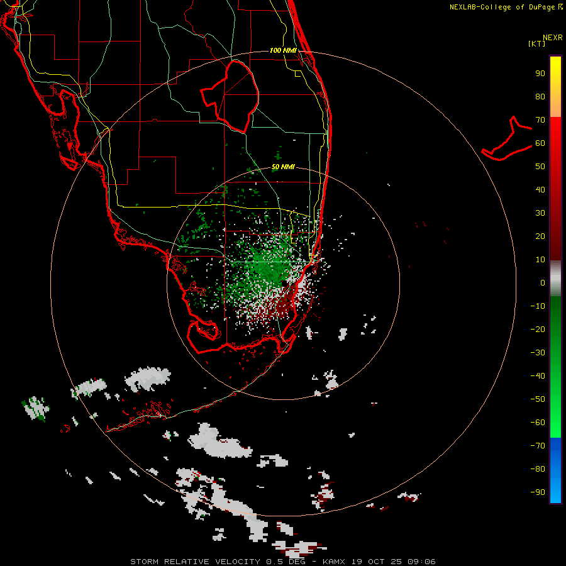
Task: Select the 50 NMI range ring label
Action: click(283, 167)
